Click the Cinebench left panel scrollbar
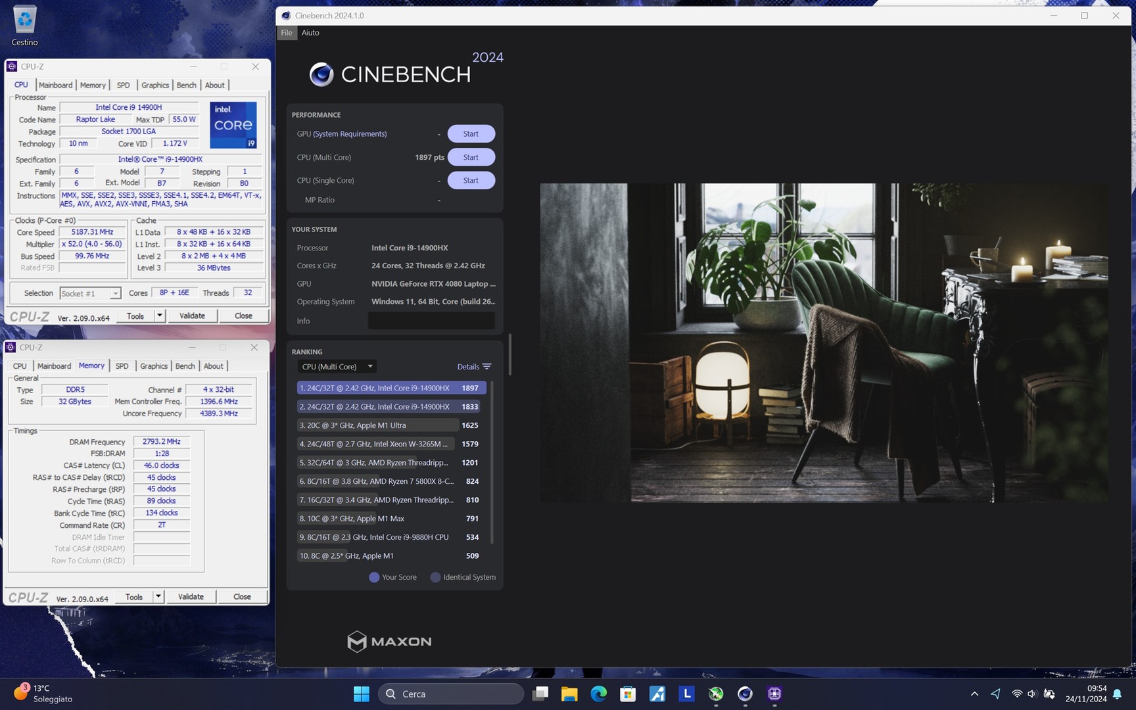 (x=509, y=355)
